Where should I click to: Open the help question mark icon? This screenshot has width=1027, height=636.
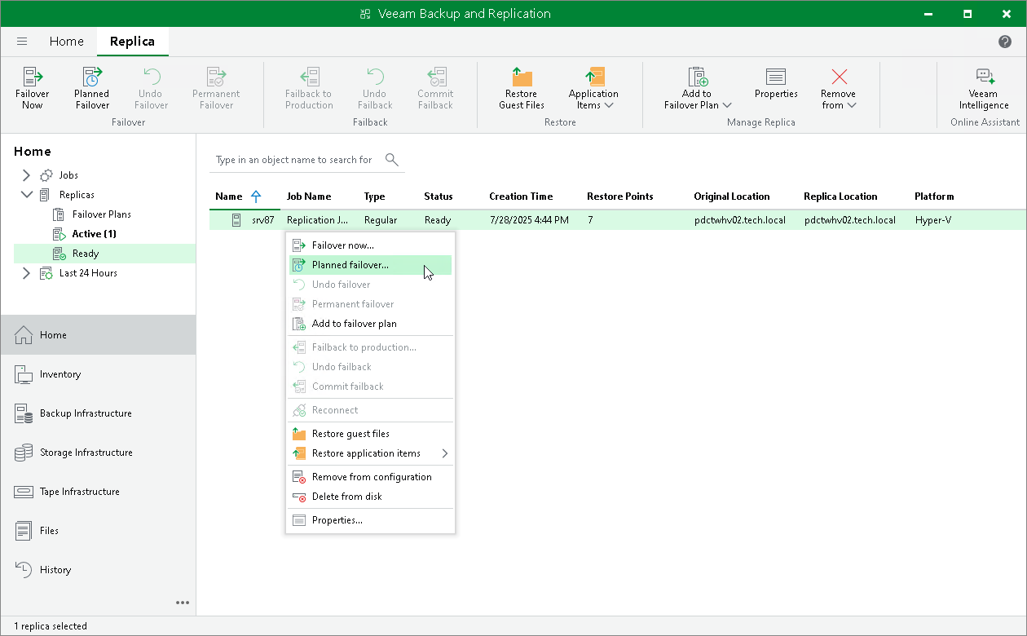tap(1005, 42)
